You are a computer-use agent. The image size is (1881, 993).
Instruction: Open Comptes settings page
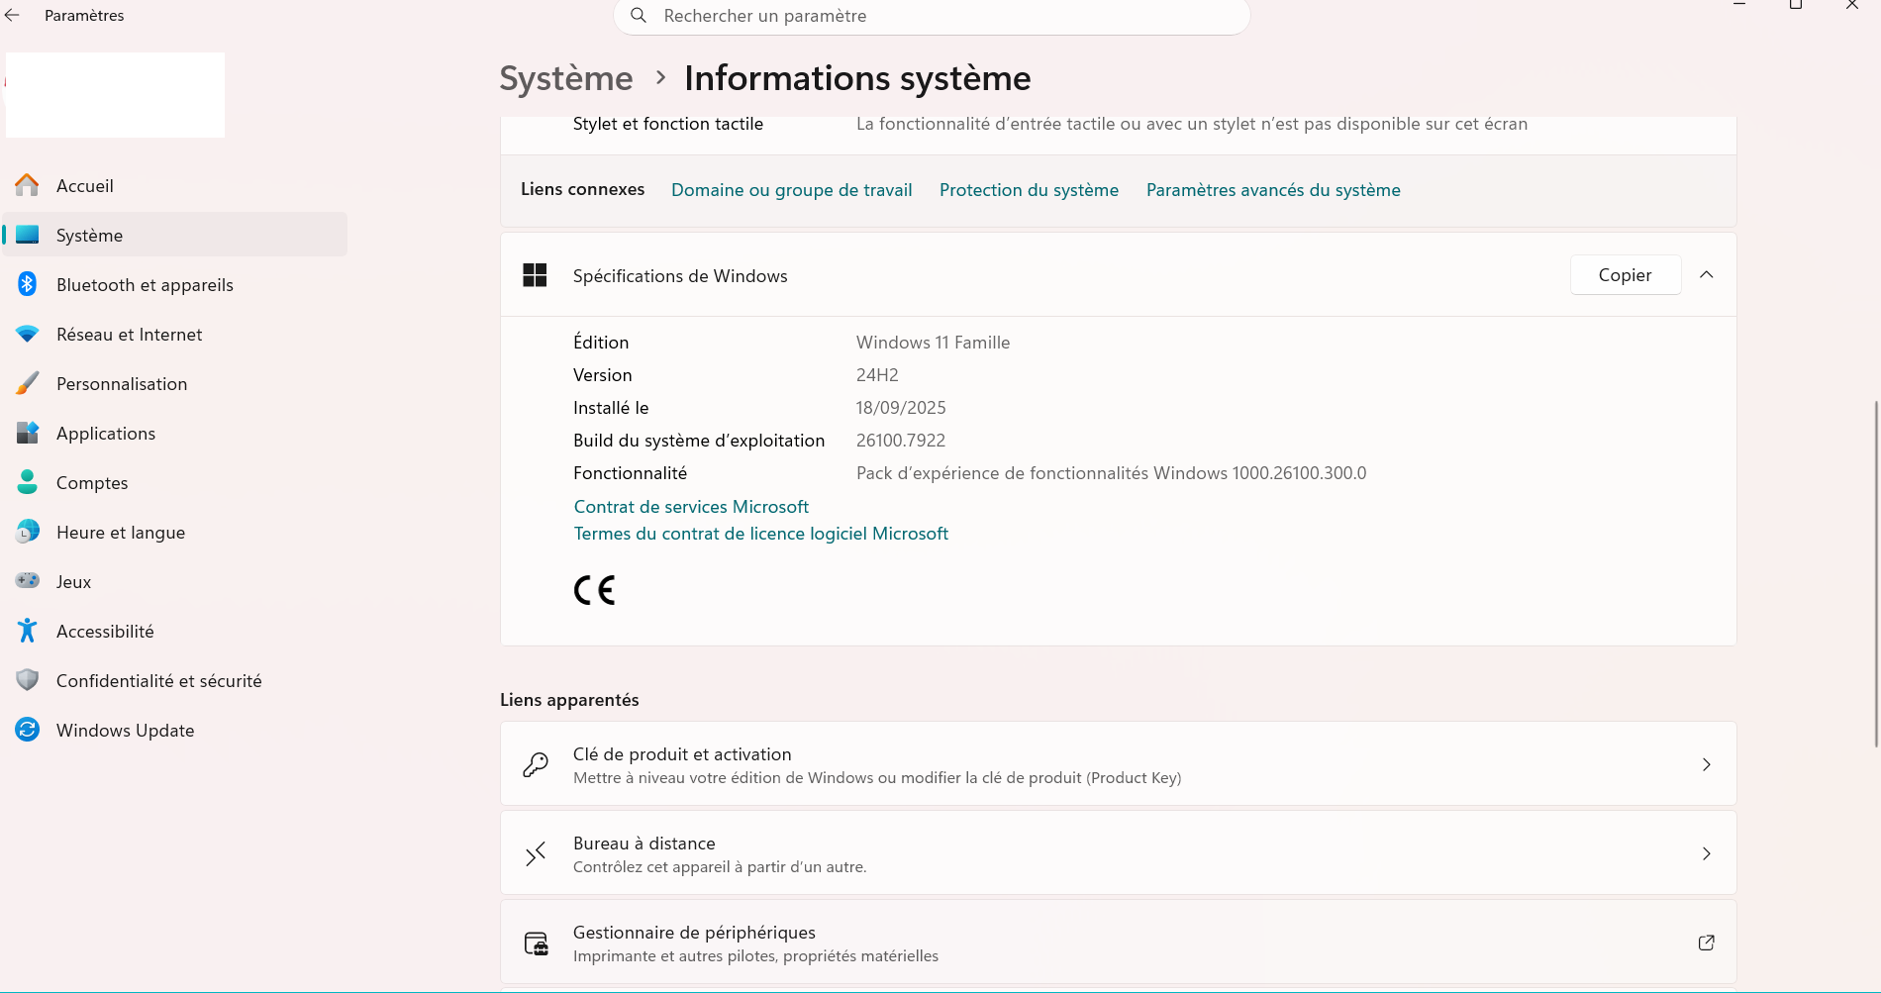pyautogui.click(x=175, y=482)
